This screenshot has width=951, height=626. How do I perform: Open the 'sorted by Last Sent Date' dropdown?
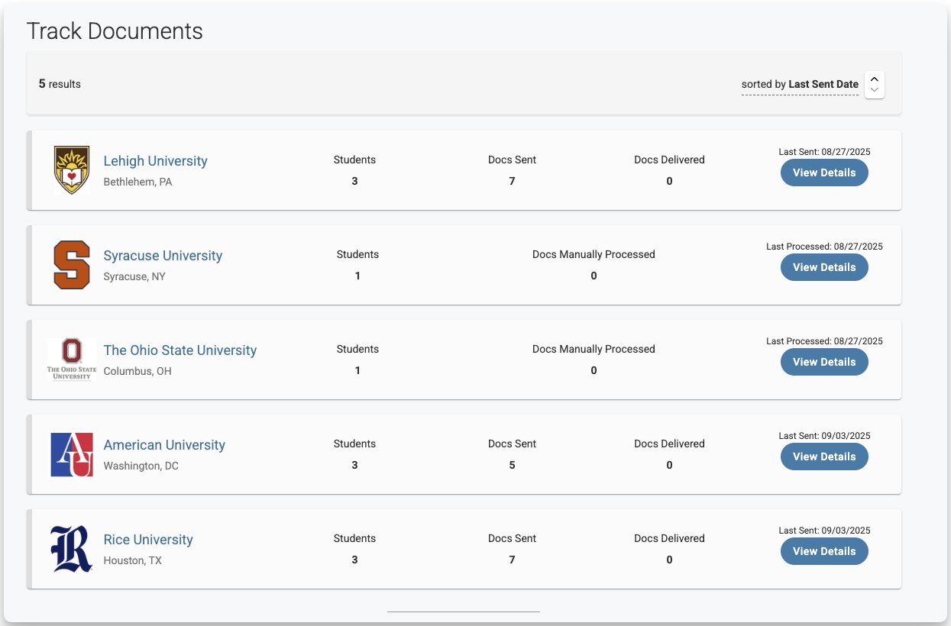pos(800,85)
